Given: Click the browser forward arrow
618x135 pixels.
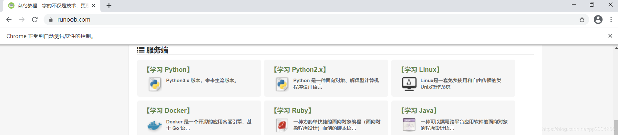Looking at the screenshot, I should 22,20.
